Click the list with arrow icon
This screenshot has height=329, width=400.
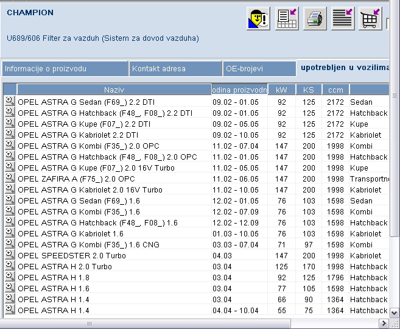[x=343, y=19]
